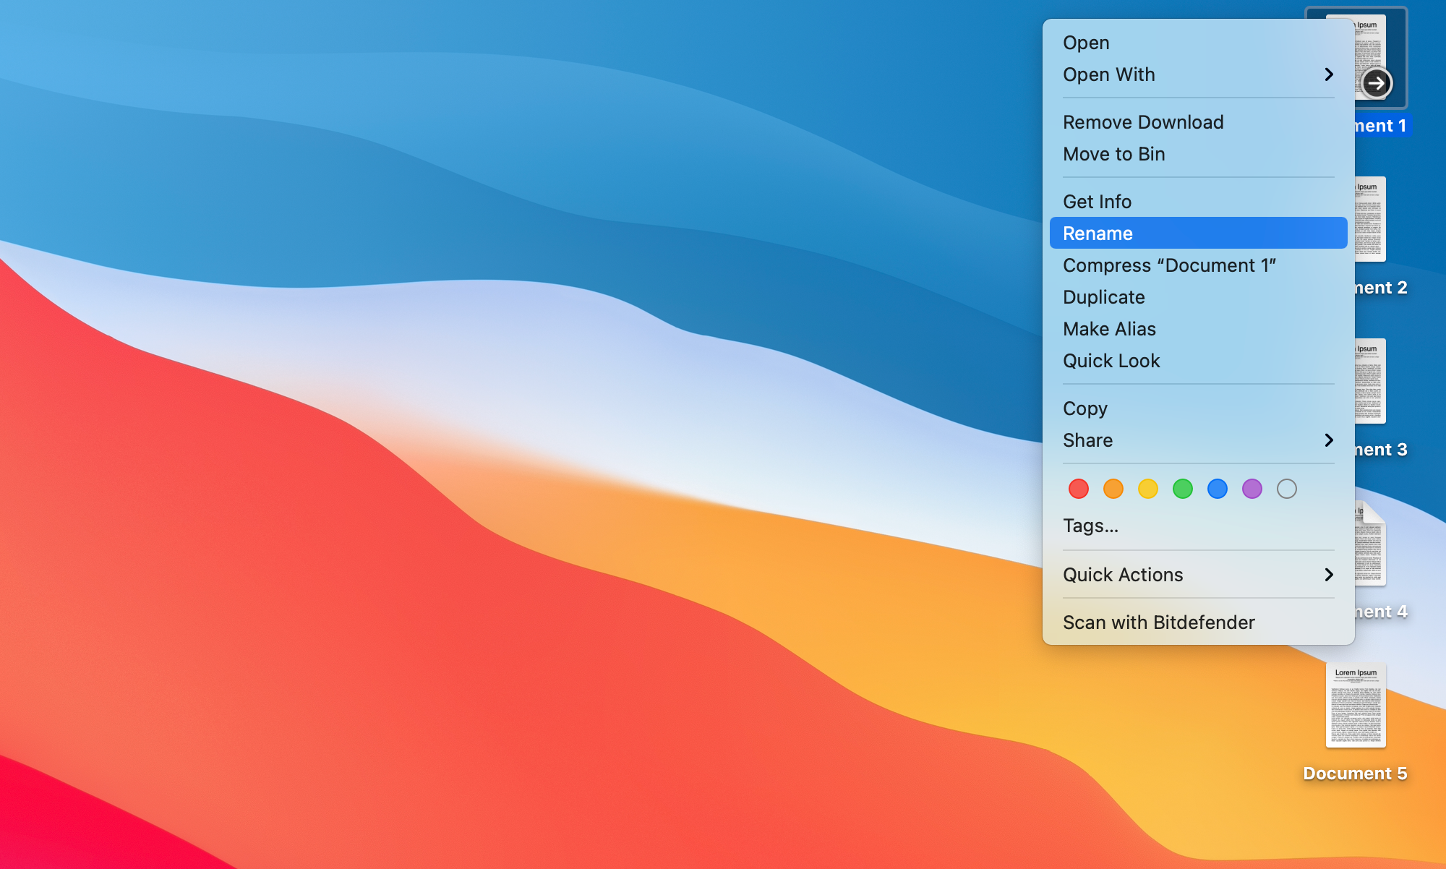1446x869 pixels.
Task: Apply the green tag color
Action: click(x=1183, y=489)
